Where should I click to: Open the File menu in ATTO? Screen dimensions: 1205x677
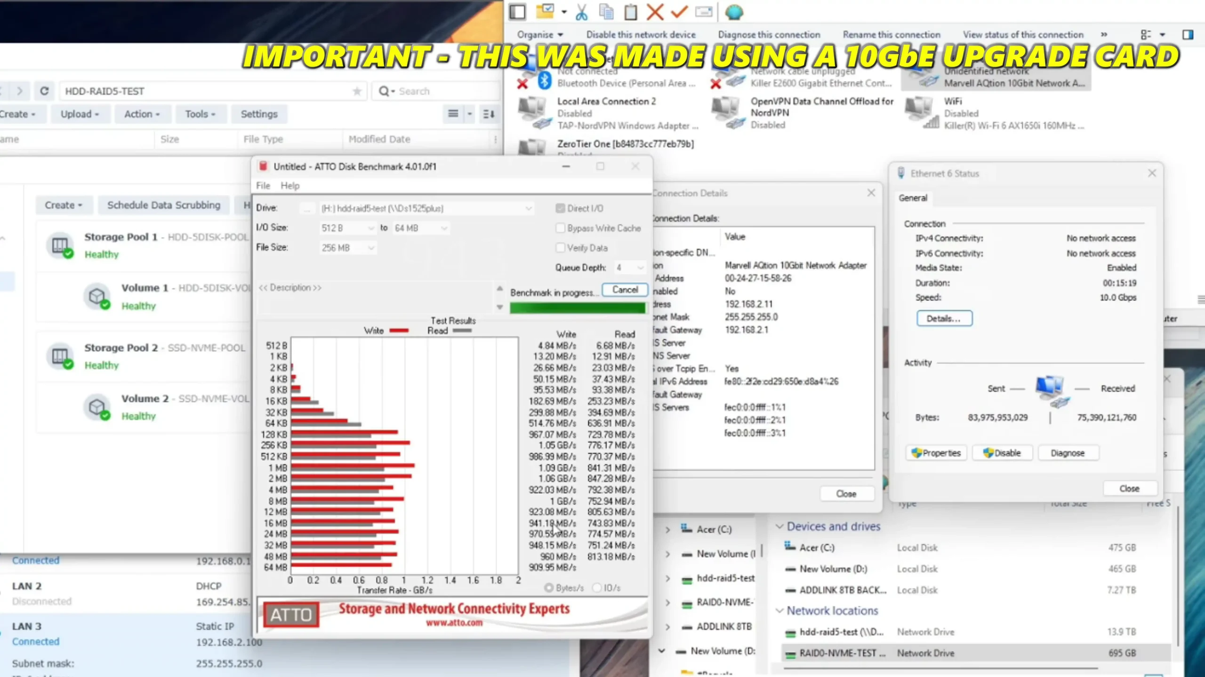[x=263, y=186]
